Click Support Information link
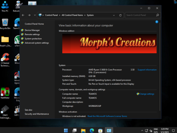Image resolution: width=177 pixels, height=133 pixels. click(x=147, y=70)
